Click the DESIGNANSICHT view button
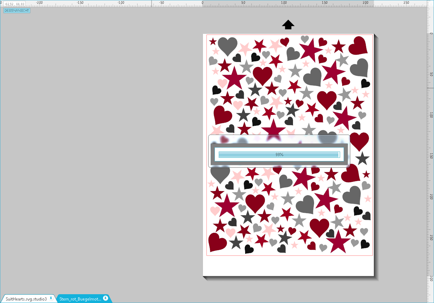 pyautogui.click(x=17, y=11)
